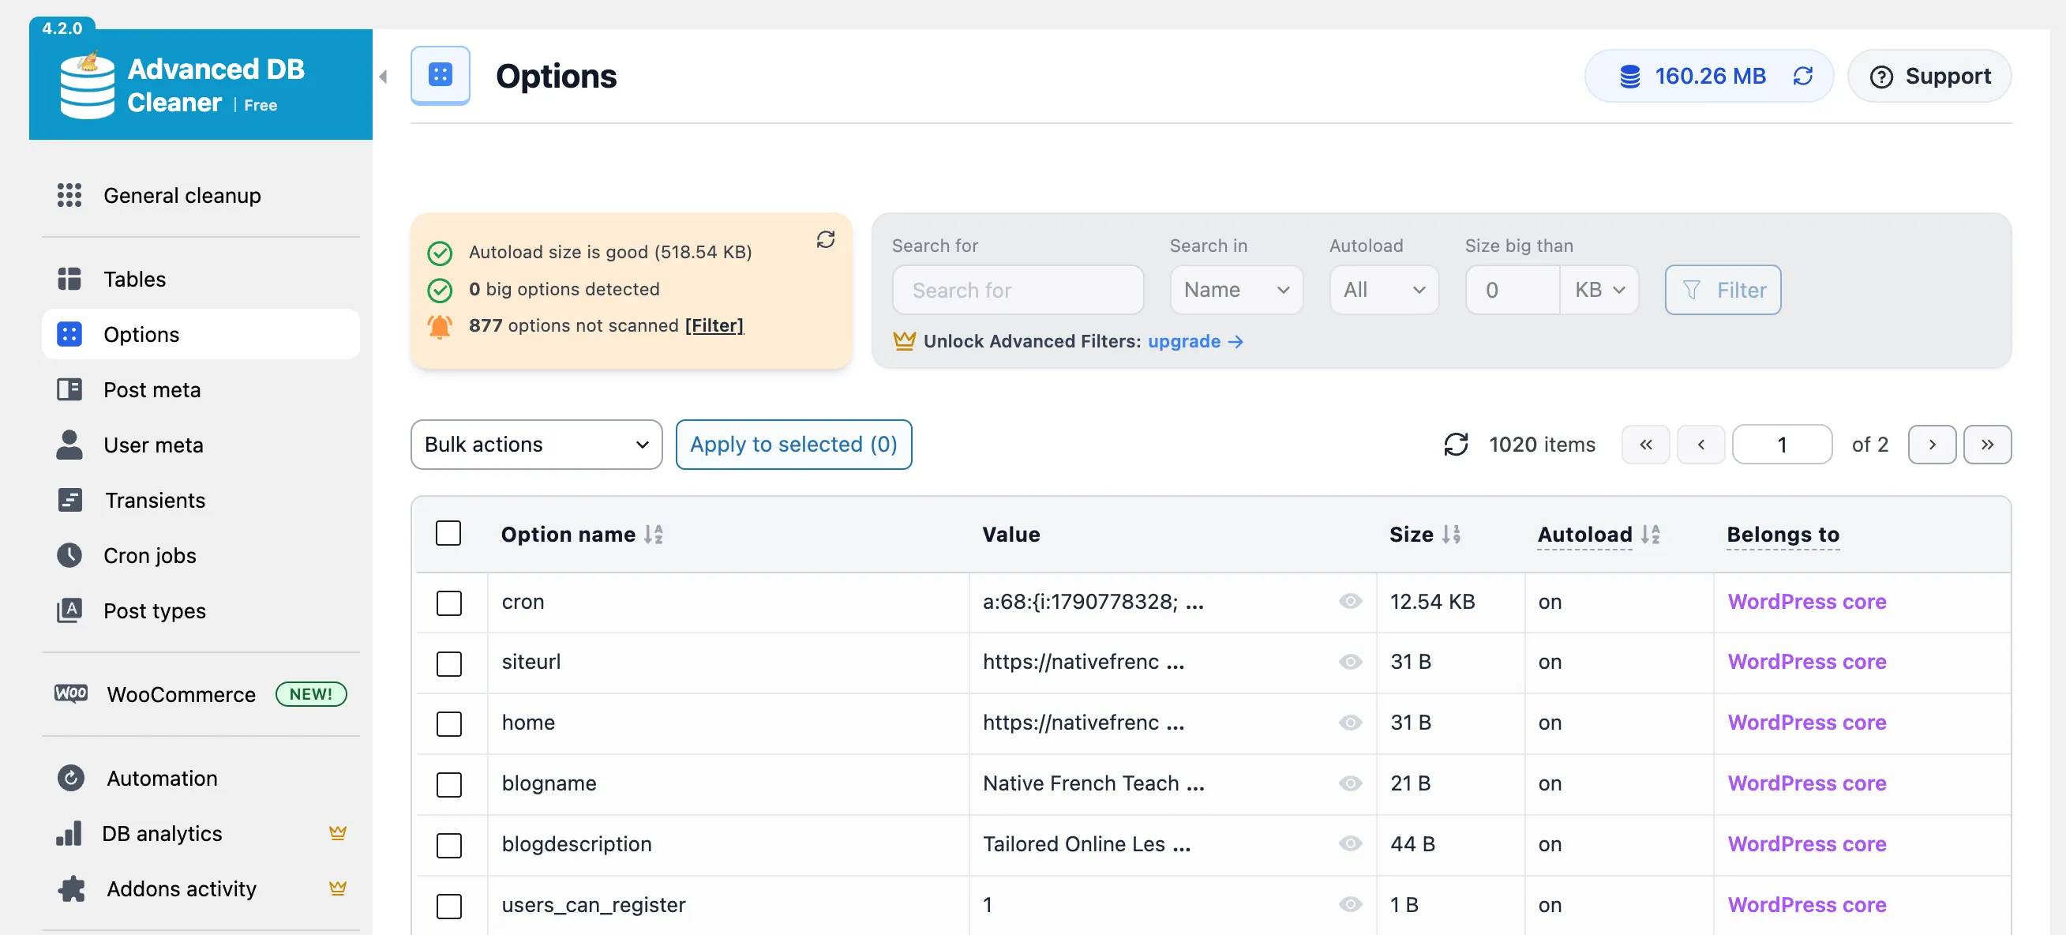The width and height of the screenshot is (2066, 935).
Task: Open the Bulk actions dropdown
Action: [x=537, y=444]
